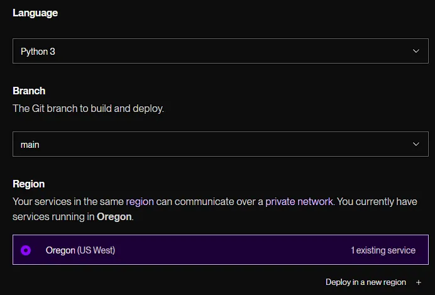Click the chevron in the Branch dropdown
Screen dimensions: 435x295
point(416,144)
